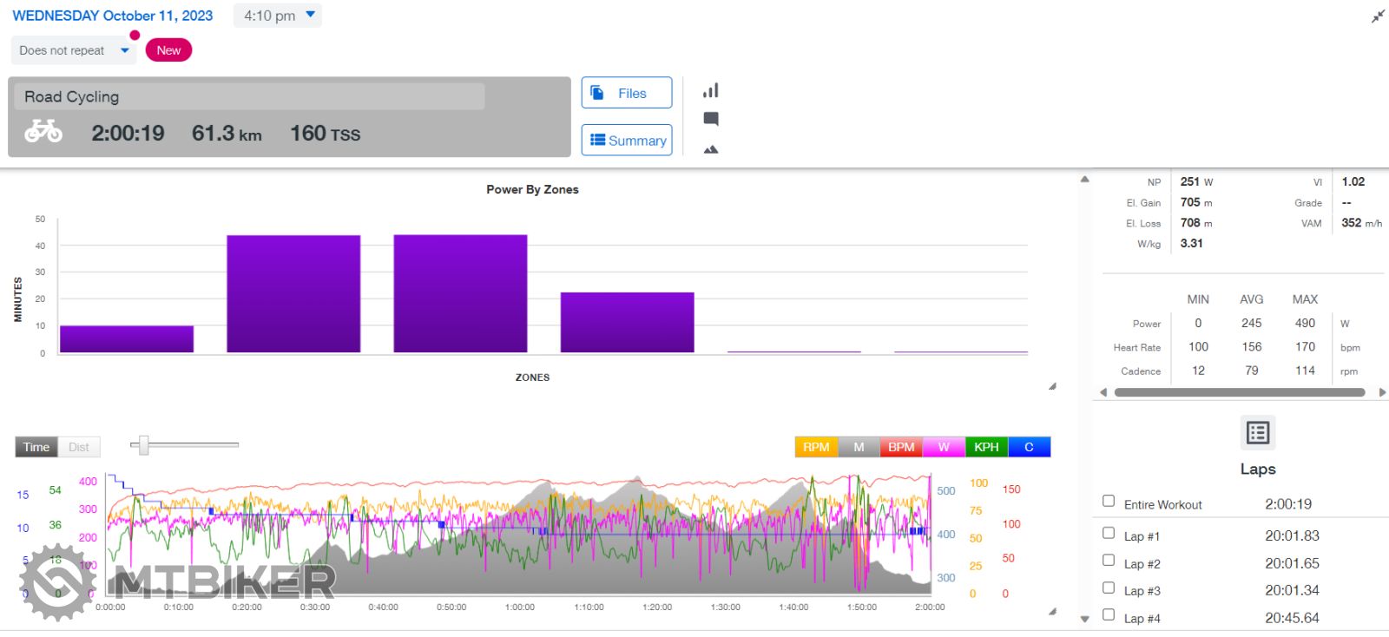Expand the Does not repeat dropdown

pyautogui.click(x=74, y=50)
